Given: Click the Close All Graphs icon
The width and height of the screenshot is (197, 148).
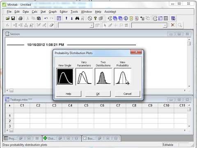Looking at the screenshot, I should click(173, 18).
